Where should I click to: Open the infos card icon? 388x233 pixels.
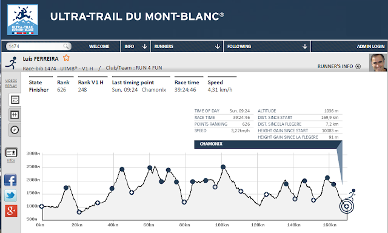pyautogui.click(x=11, y=152)
